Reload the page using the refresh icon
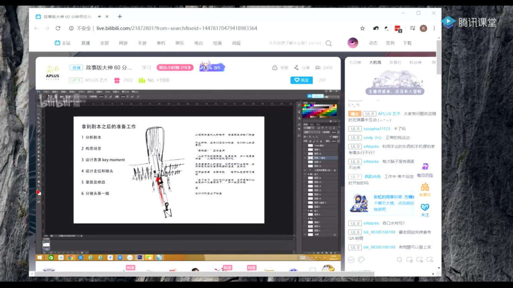Image resolution: width=513 pixels, height=288 pixels. pyautogui.click(x=58, y=28)
